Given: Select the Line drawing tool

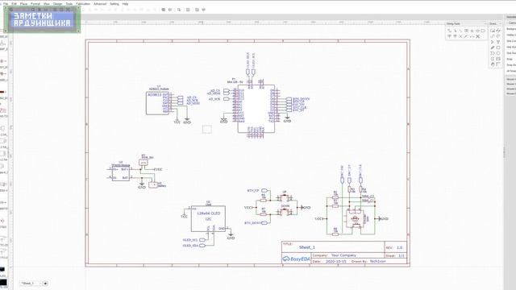Looking at the screenshot, I should click(x=498, y=31).
